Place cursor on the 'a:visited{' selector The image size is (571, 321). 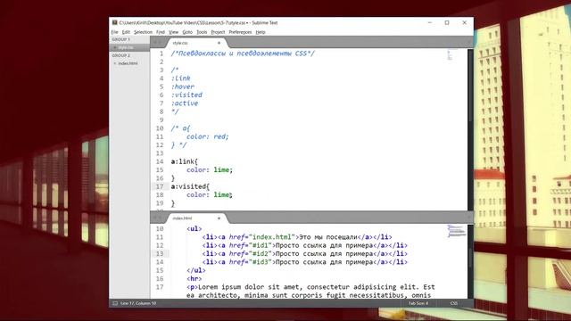[x=190, y=186]
